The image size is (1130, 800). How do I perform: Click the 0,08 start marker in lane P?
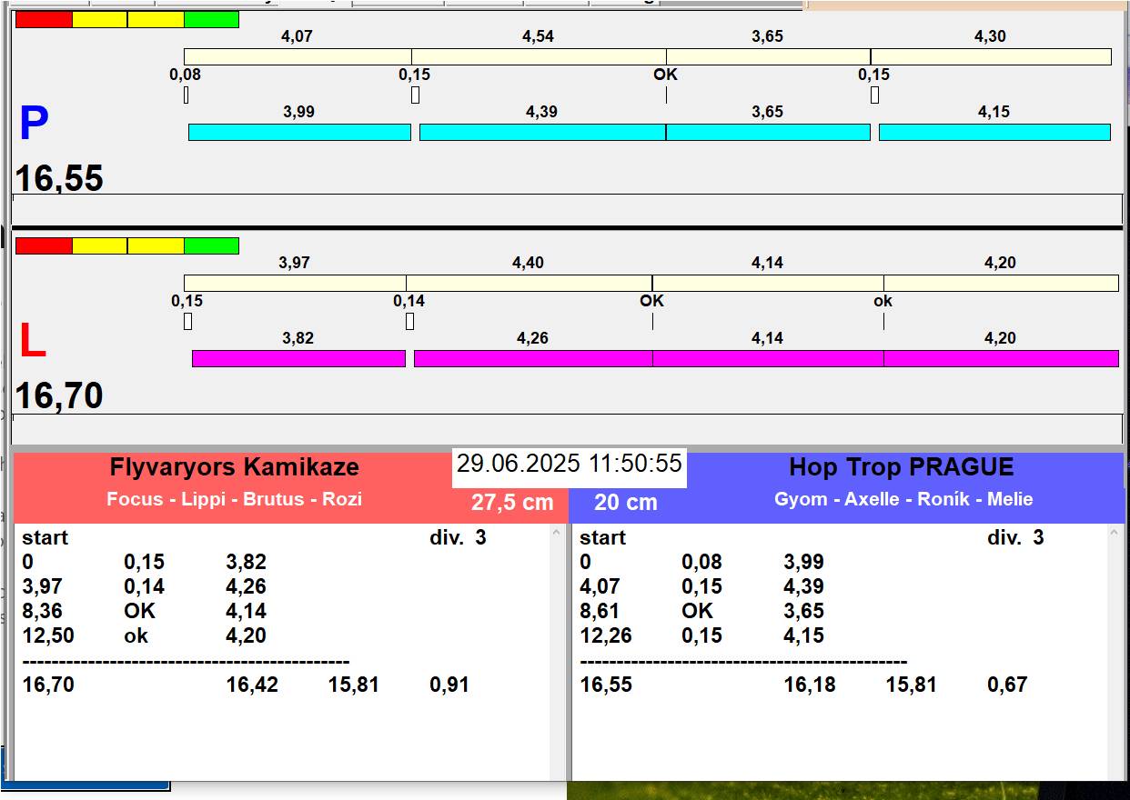[x=187, y=95]
